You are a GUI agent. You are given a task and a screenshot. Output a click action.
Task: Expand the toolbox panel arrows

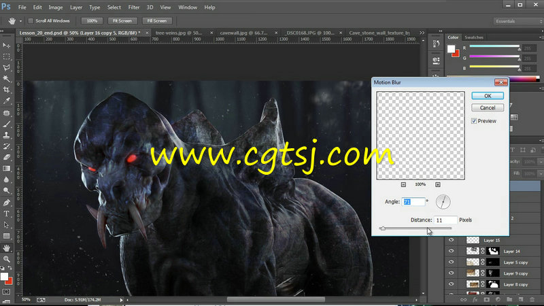(x=2, y=31)
